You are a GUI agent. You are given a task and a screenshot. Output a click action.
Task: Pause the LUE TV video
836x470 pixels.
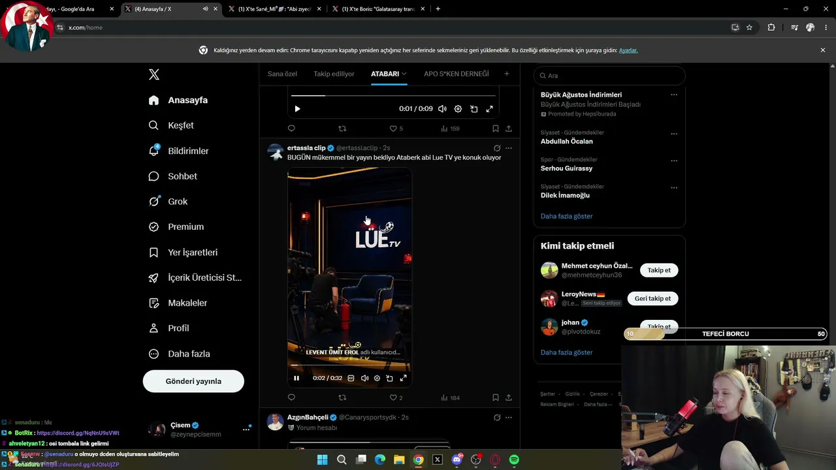tap(297, 378)
